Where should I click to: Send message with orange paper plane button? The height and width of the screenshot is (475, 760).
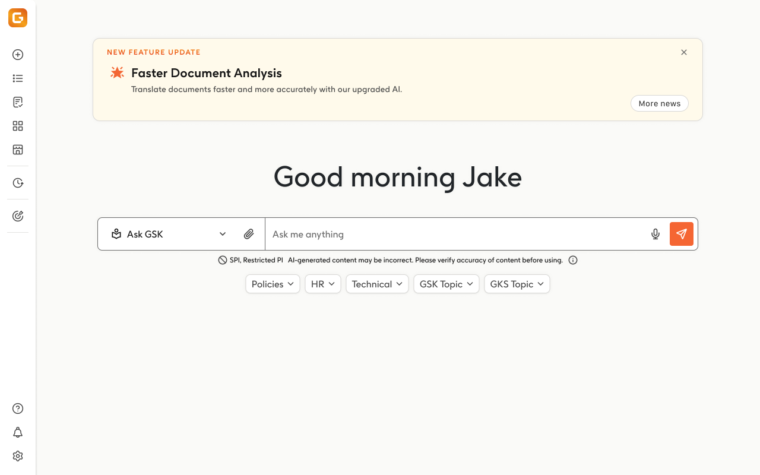(682, 234)
